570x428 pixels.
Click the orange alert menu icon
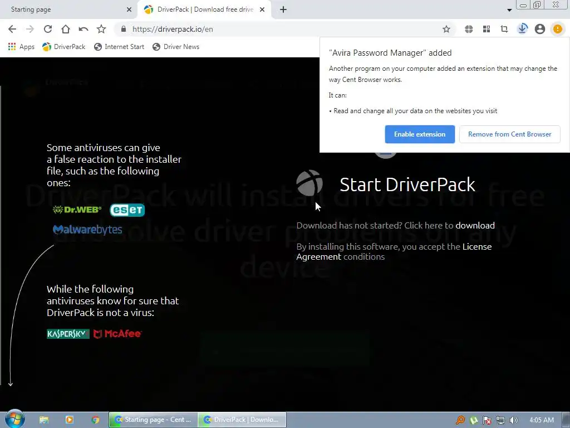(557, 29)
